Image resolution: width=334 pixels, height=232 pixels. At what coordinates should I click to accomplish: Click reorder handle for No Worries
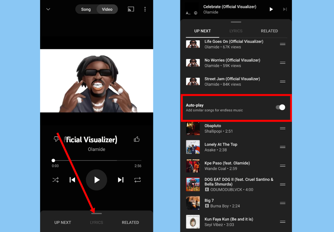pos(282,63)
